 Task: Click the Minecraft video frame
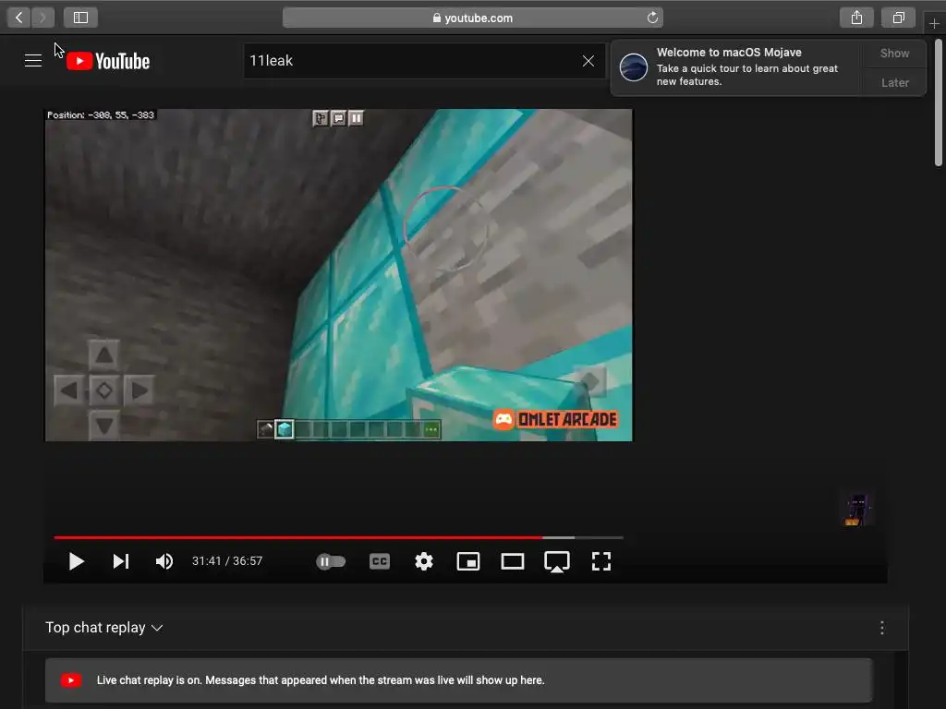(x=338, y=275)
